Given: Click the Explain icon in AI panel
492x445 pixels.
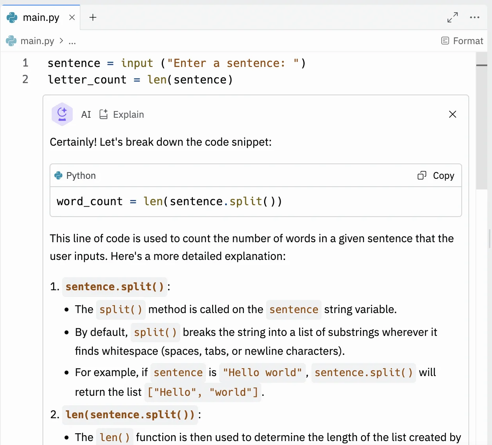Looking at the screenshot, I should 104,114.
